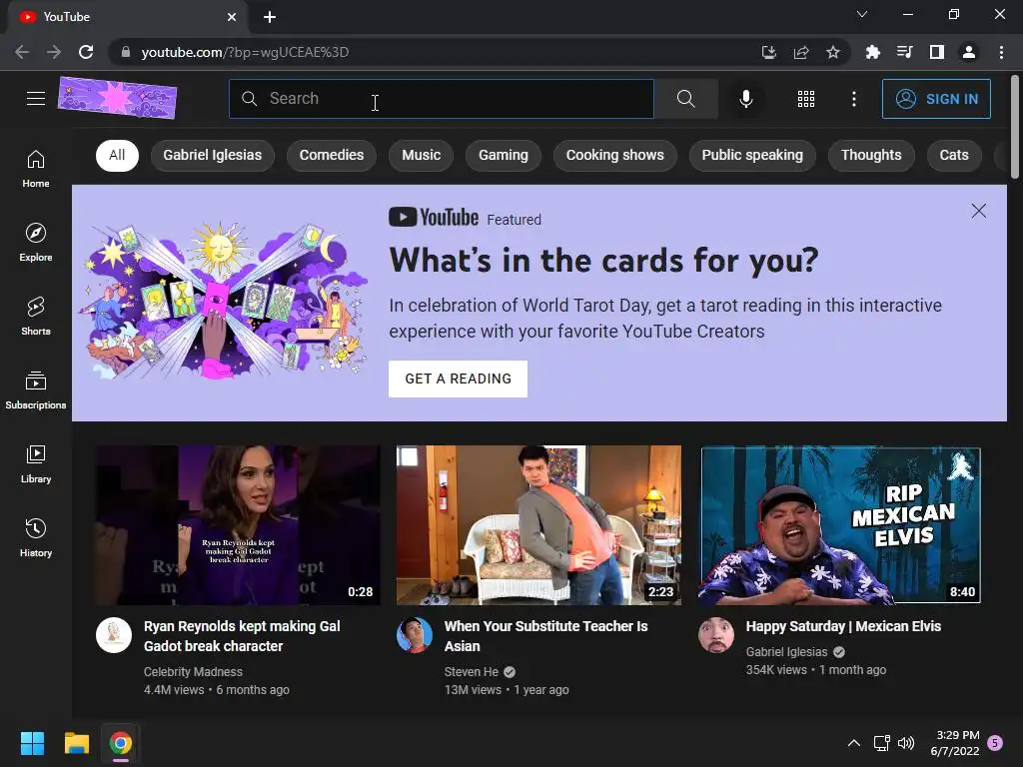Open Explore in sidebar
Viewport: 1023px width, 767px height.
[36, 242]
